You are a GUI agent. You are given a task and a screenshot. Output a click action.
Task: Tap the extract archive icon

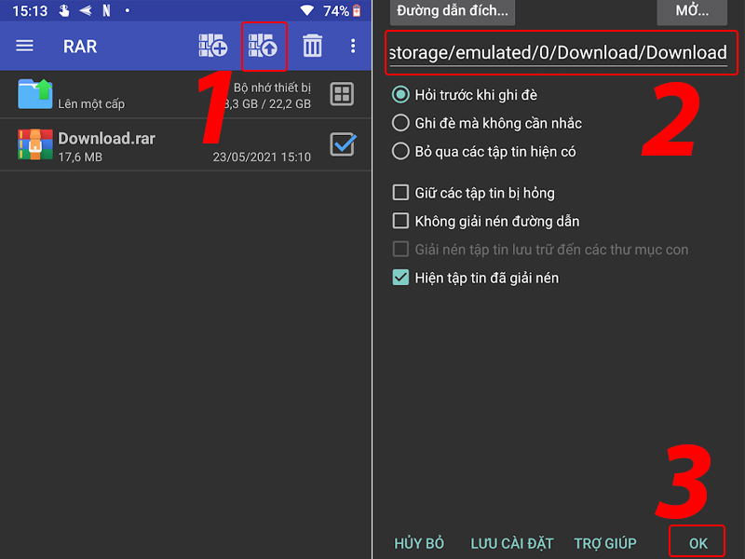264,46
